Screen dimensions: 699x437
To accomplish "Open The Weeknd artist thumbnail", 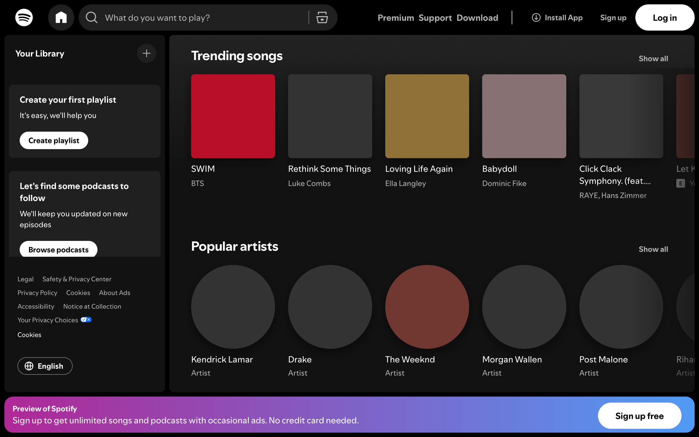I will pos(427,307).
